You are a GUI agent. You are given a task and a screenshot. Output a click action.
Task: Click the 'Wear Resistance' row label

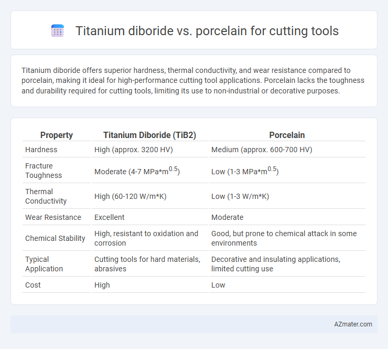click(53, 217)
